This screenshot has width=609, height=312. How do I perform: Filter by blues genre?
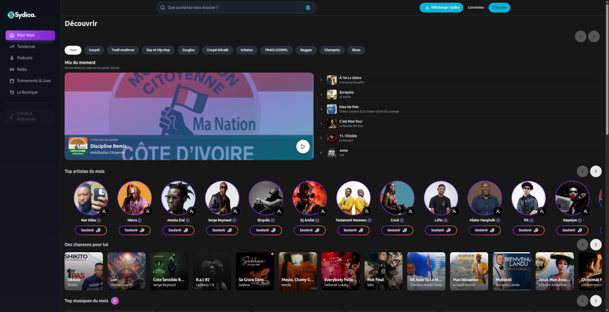click(356, 50)
